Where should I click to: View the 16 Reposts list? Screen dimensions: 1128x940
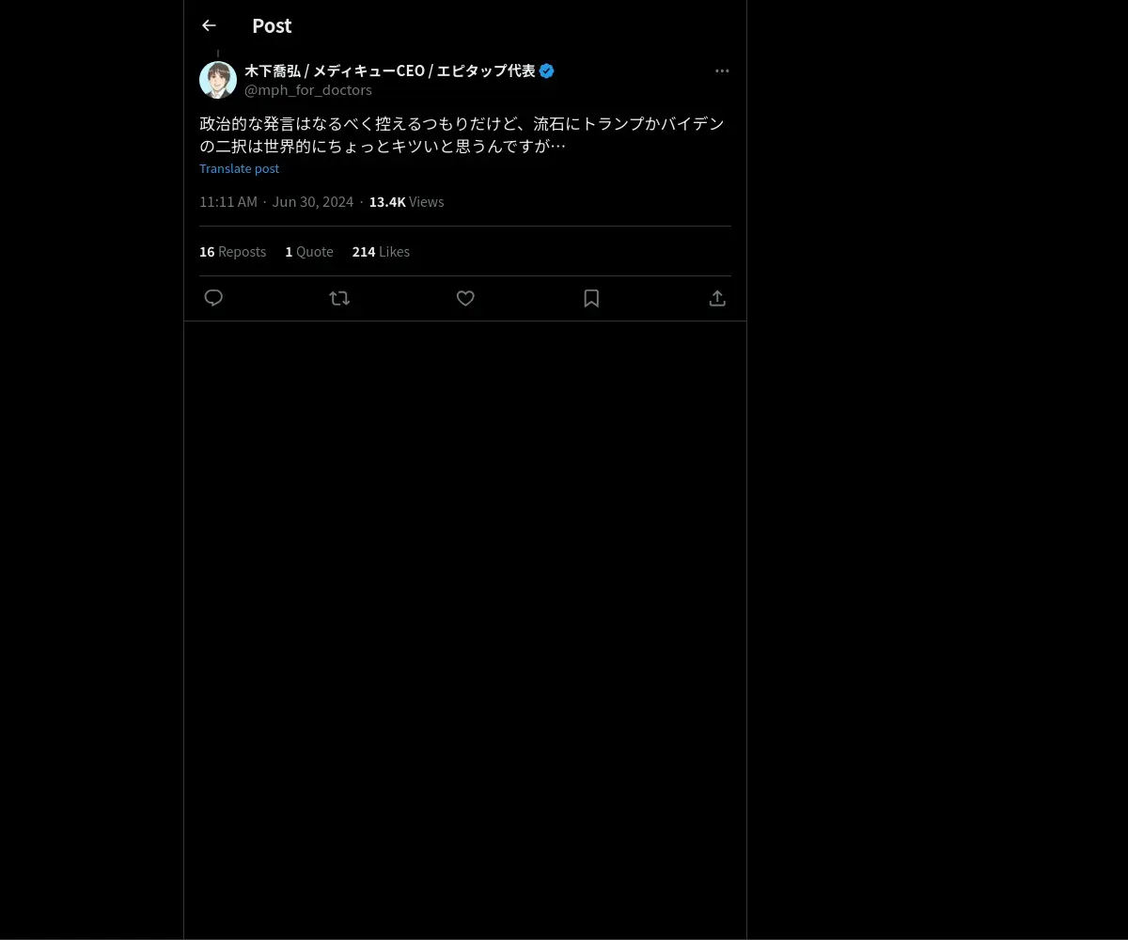coord(232,251)
